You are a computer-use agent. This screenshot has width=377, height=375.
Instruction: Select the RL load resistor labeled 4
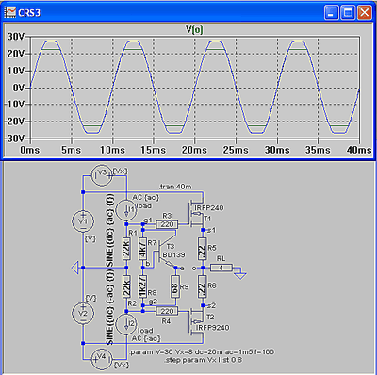(x=221, y=268)
